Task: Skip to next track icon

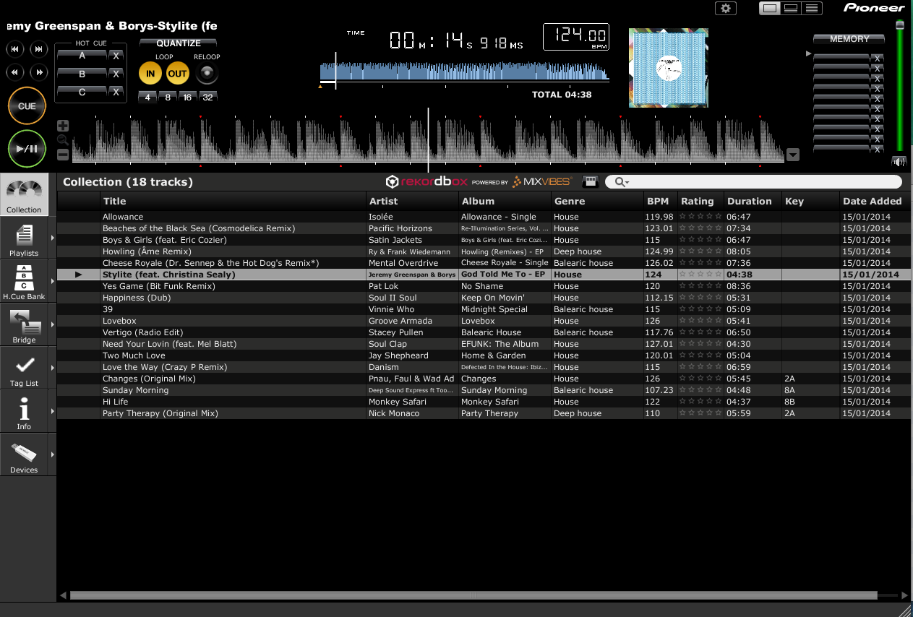Action: pos(39,49)
